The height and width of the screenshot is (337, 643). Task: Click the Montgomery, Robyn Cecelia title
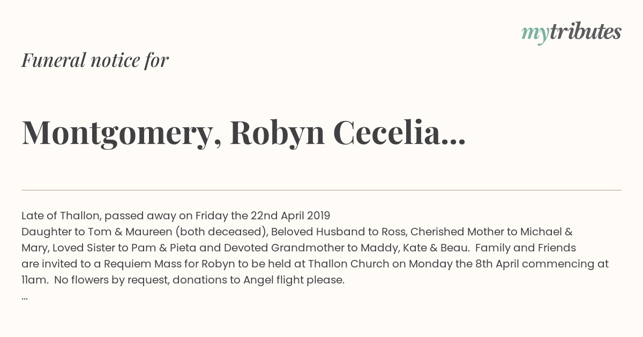click(x=243, y=133)
